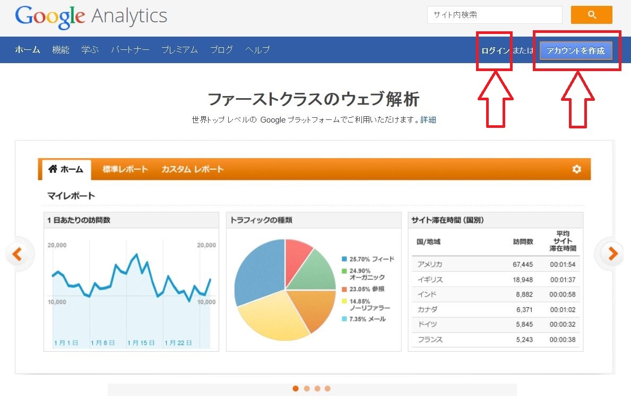Open the パートナー navigation item
The height and width of the screenshot is (399, 631).
click(130, 50)
